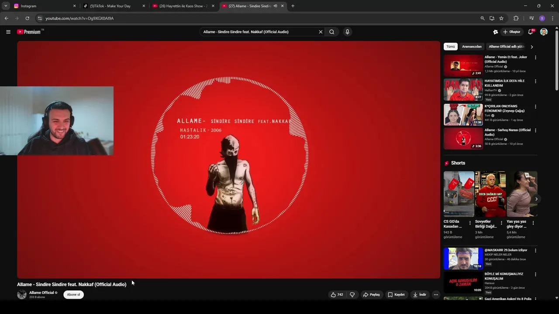This screenshot has width=559, height=314.
Task: Open options for Allame - Sarhoş Narası video
Action: 535,130
